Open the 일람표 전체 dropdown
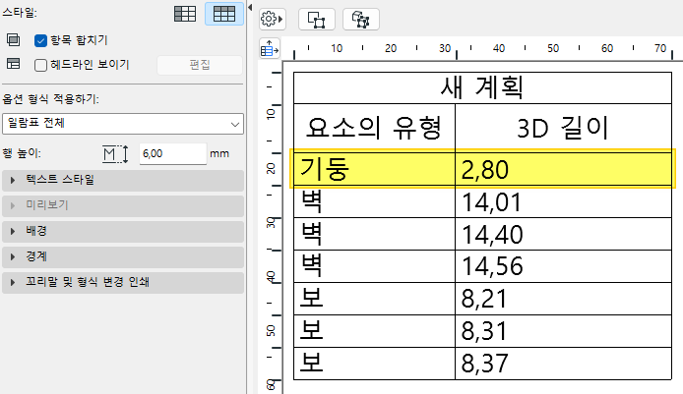The height and width of the screenshot is (394, 683). 123,124
